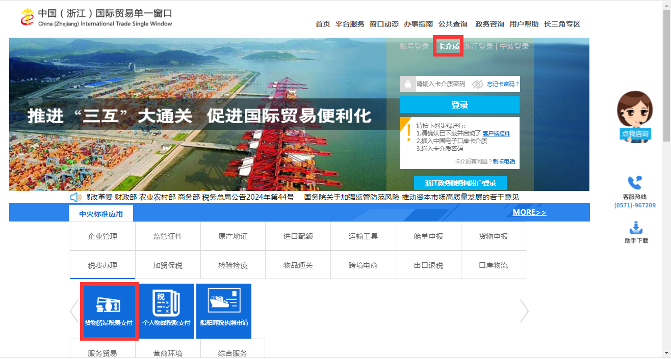Open the 船舶吨税执照申请 tile icon
The width and height of the screenshot is (671, 359).
[224, 301]
